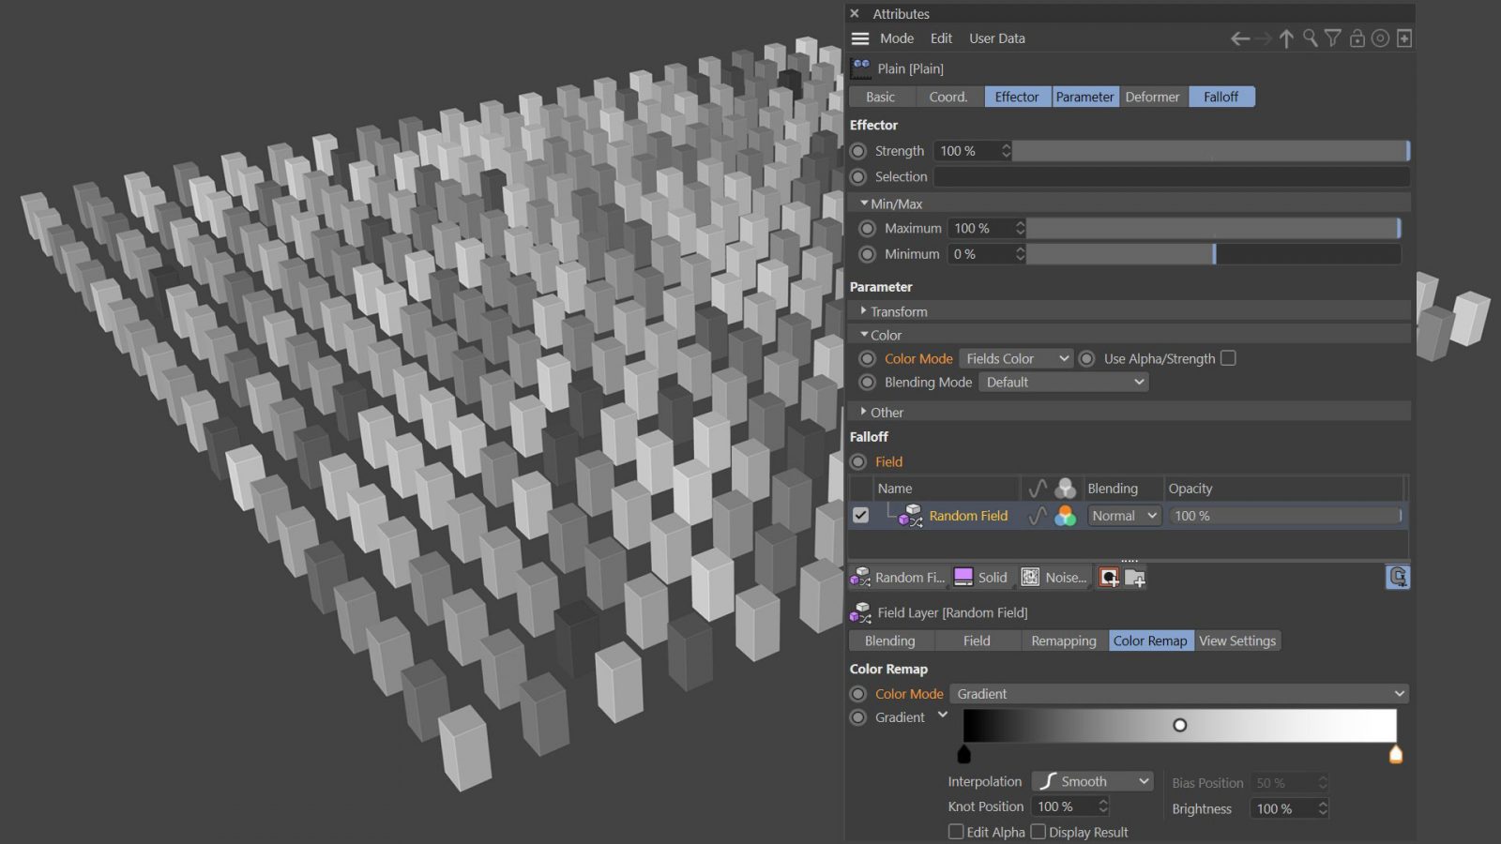Toggle Maximum keyframe circle
This screenshot has width=1501, height=844.
(868, 228)
